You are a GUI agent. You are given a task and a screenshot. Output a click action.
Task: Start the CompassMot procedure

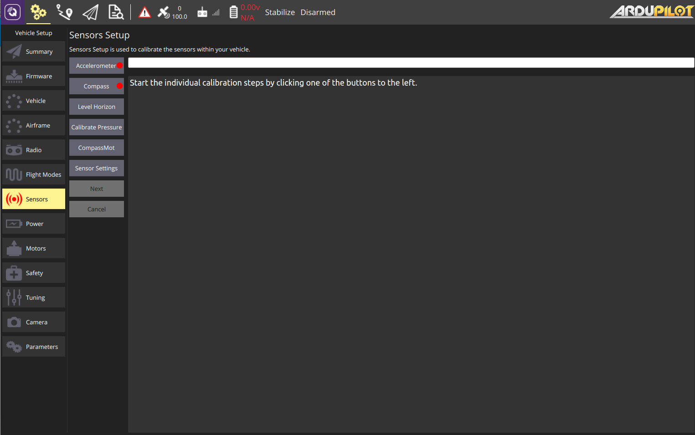(x=97, y=148)
